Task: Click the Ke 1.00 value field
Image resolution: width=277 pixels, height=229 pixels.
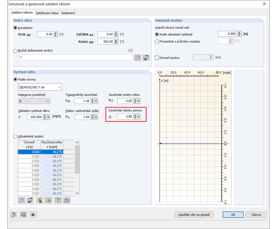Action: [x=82, y=117]
